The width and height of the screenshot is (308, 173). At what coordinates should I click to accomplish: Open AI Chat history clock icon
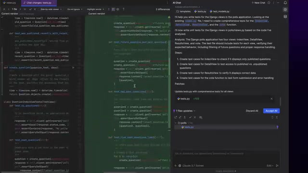(269, 3)
